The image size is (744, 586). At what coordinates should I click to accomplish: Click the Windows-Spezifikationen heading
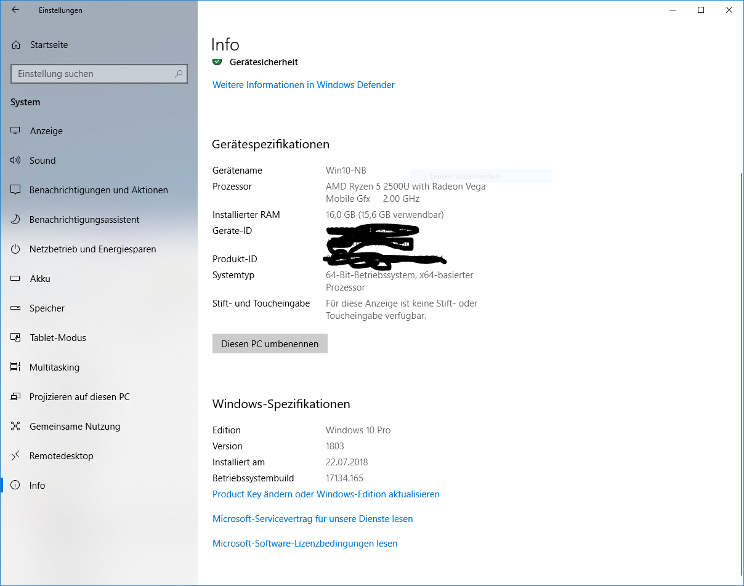pos(281,404)
